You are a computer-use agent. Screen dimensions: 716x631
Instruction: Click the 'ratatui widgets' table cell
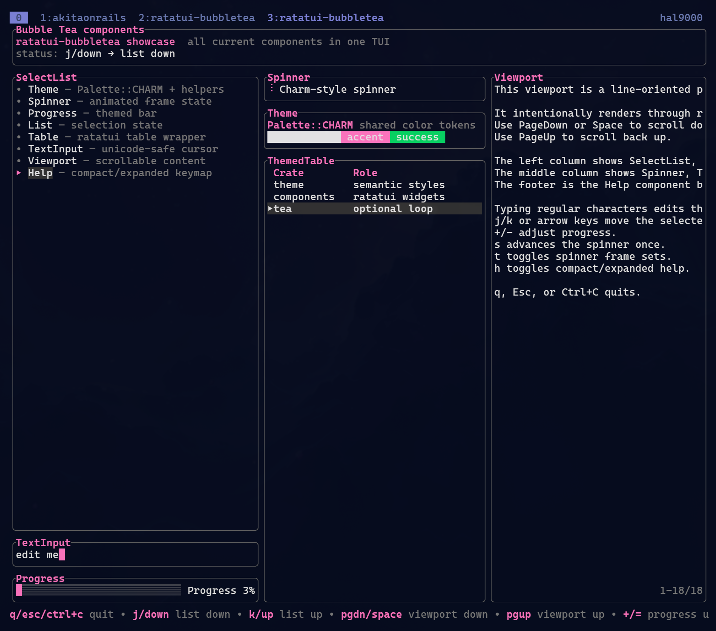point(399,197)
